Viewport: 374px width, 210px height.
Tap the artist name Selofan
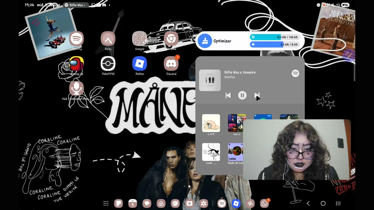coord(230,77)
